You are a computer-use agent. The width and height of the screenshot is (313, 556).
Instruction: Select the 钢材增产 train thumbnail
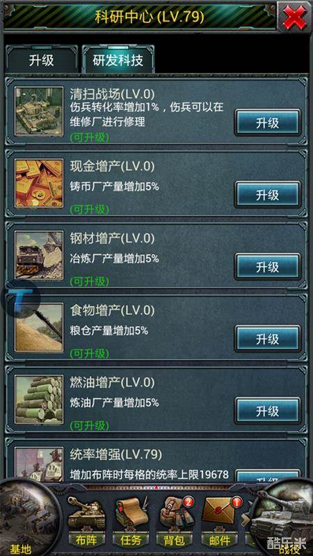(x=39, y=255)
